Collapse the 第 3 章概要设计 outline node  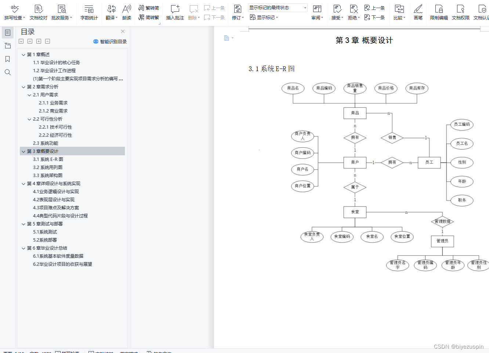[x=23, y=151]
